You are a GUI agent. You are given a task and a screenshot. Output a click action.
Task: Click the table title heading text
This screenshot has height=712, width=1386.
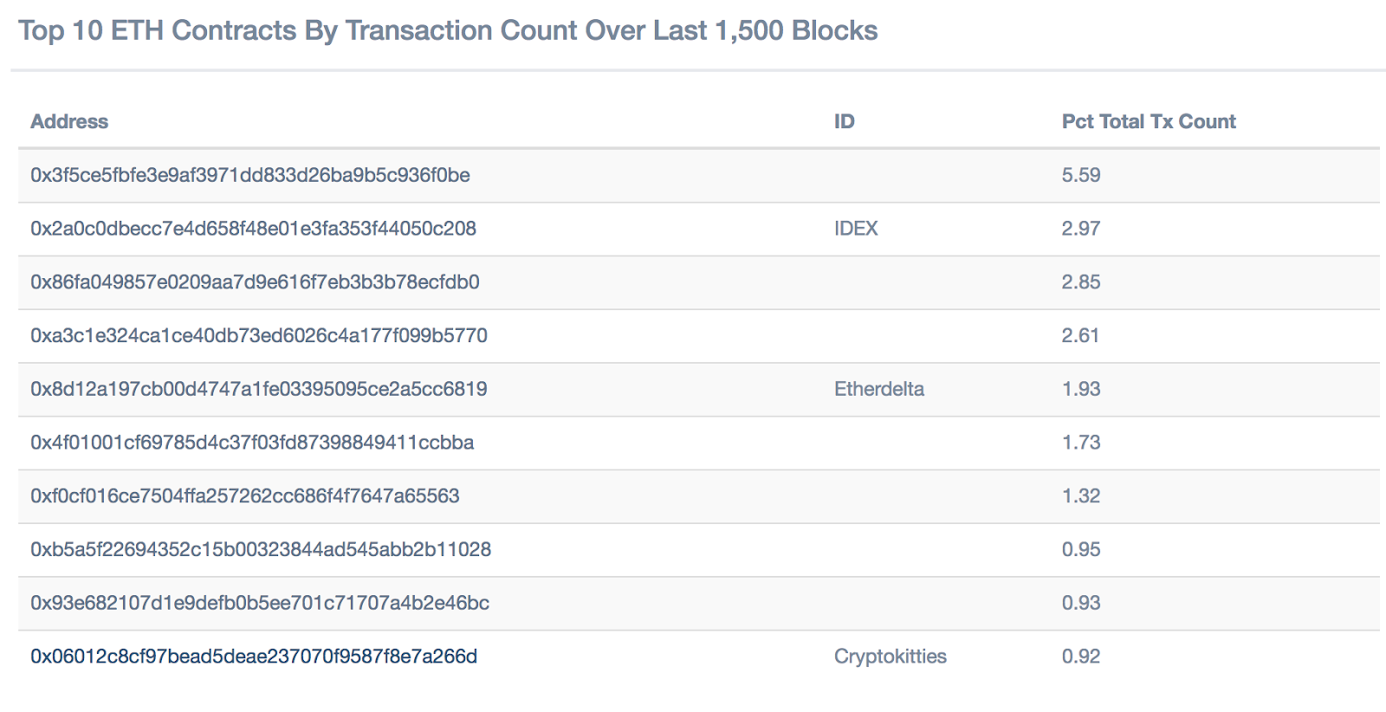(448, 31)
